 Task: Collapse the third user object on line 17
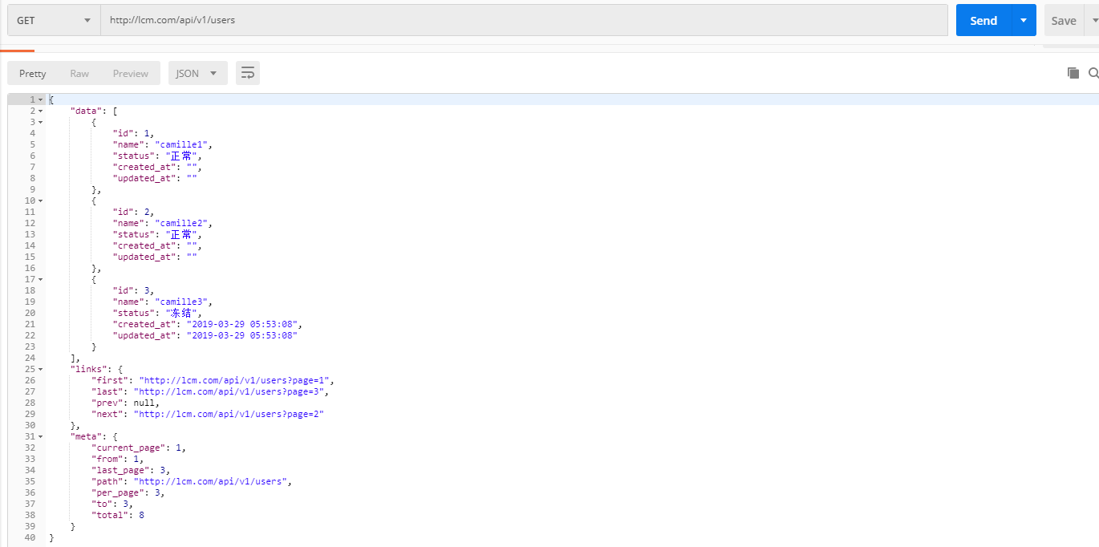(40, 279)
